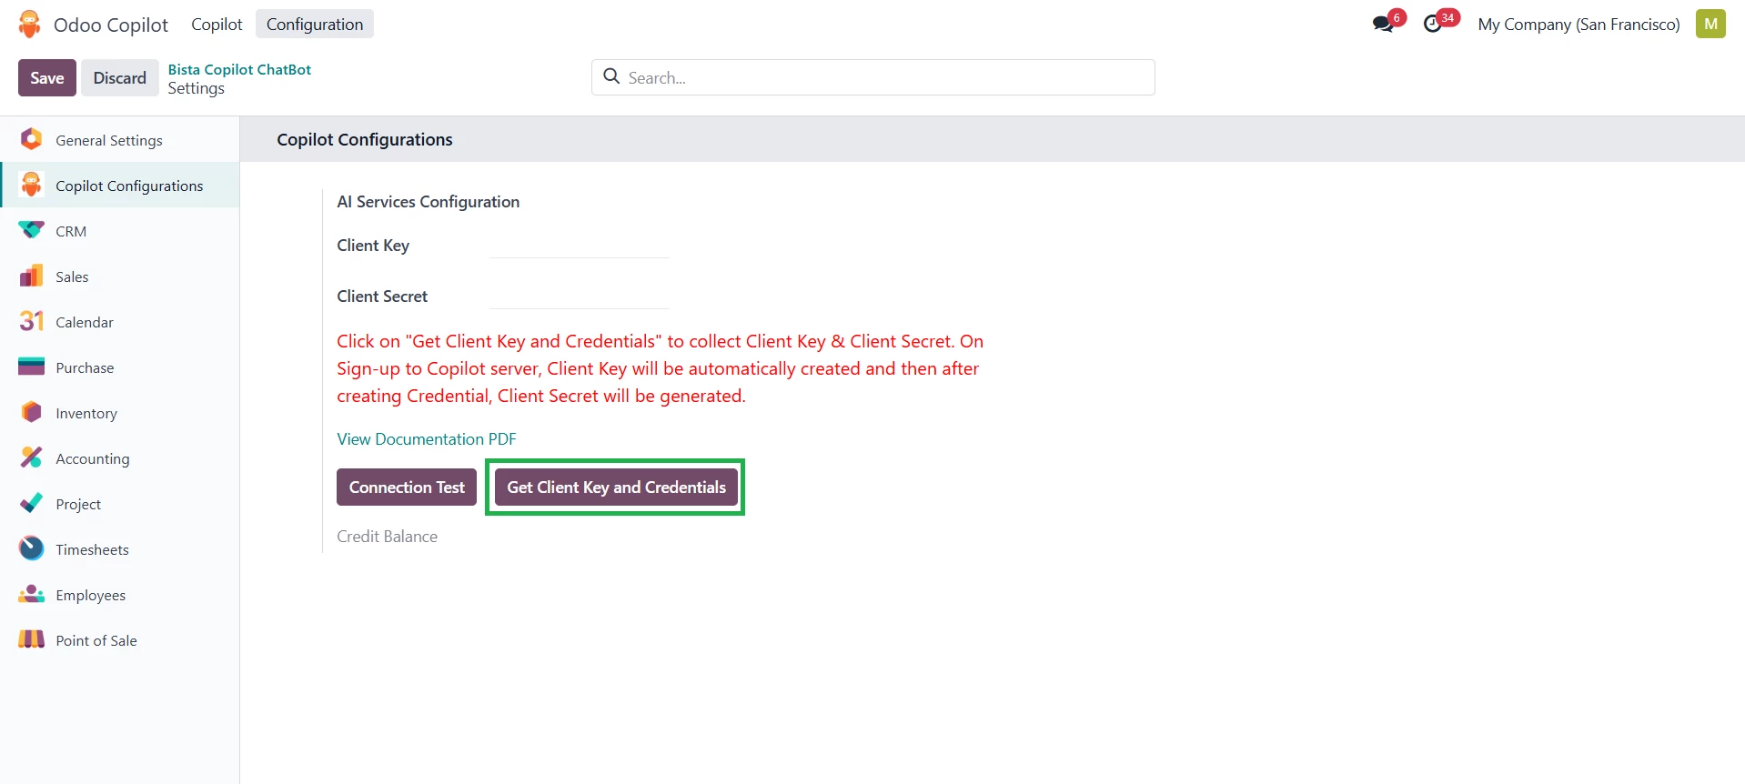
Task: Go to Inventory settings section
Action: tap(86, 413)
